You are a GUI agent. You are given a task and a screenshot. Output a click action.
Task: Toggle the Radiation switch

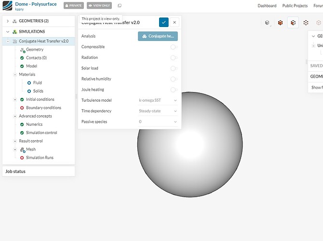174,58
